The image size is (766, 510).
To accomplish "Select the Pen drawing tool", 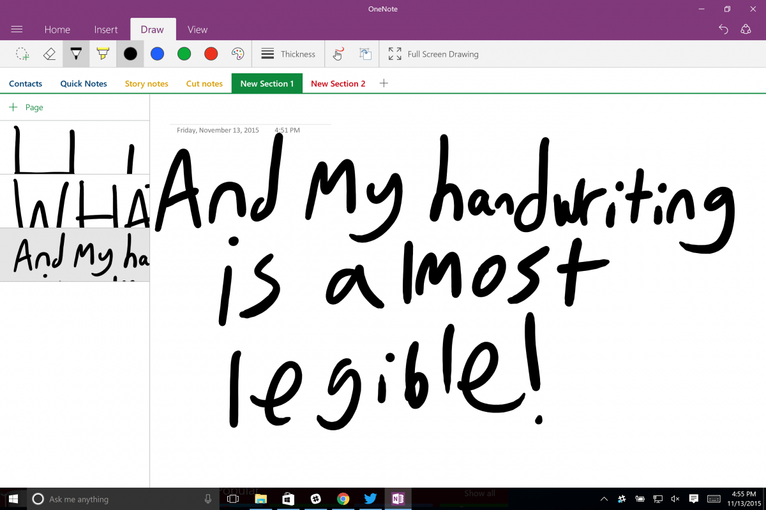I will [76, 54].
